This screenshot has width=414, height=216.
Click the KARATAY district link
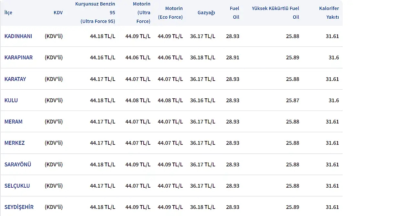coord(15,79)
